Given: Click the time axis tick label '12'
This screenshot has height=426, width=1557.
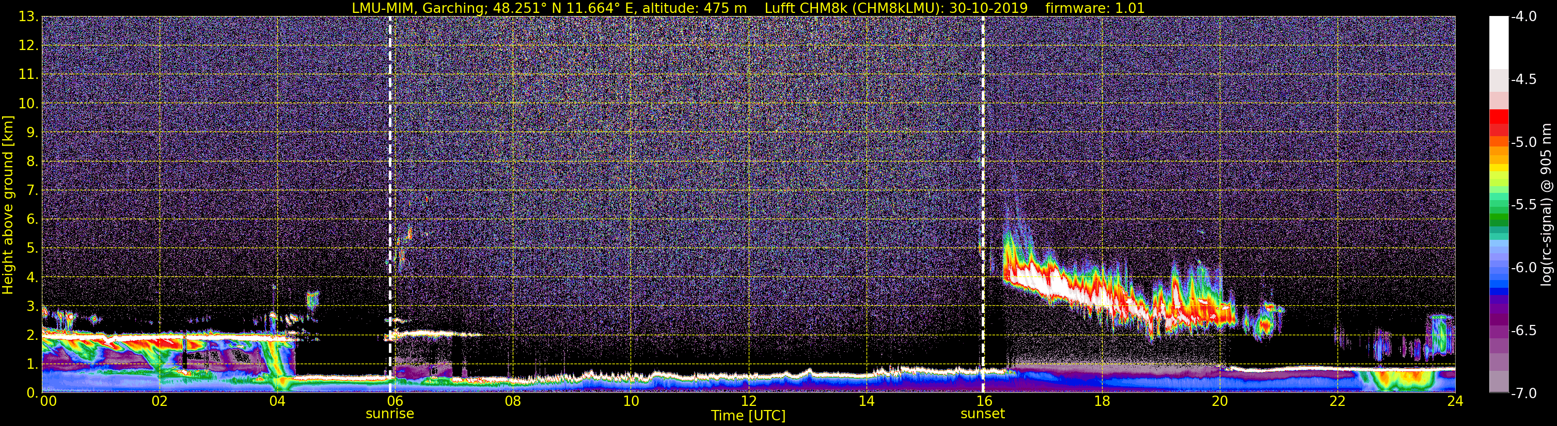Looking at the screenshot, I should click(748, 401).
